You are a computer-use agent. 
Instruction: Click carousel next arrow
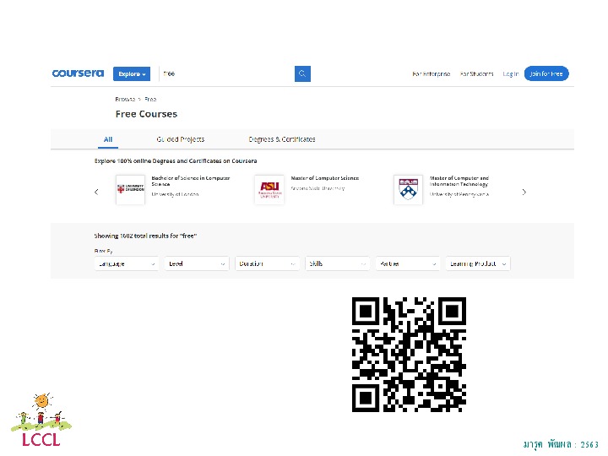pyautogui.click(x=524, y=192)
